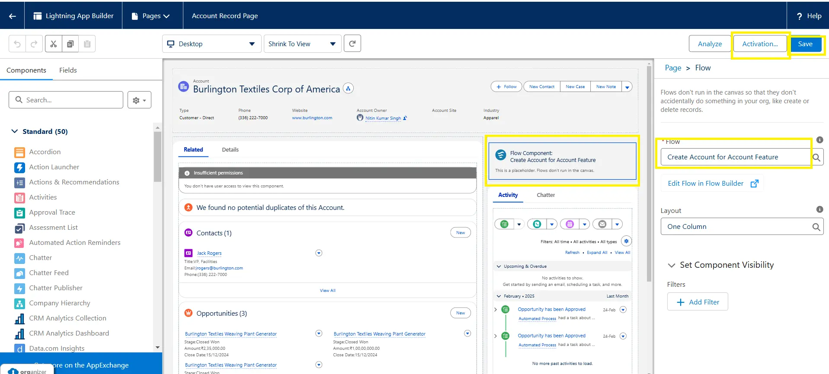This screenshot has width=829, height=374.
Task: Click the undo icon
Action: tap(17, 44)
